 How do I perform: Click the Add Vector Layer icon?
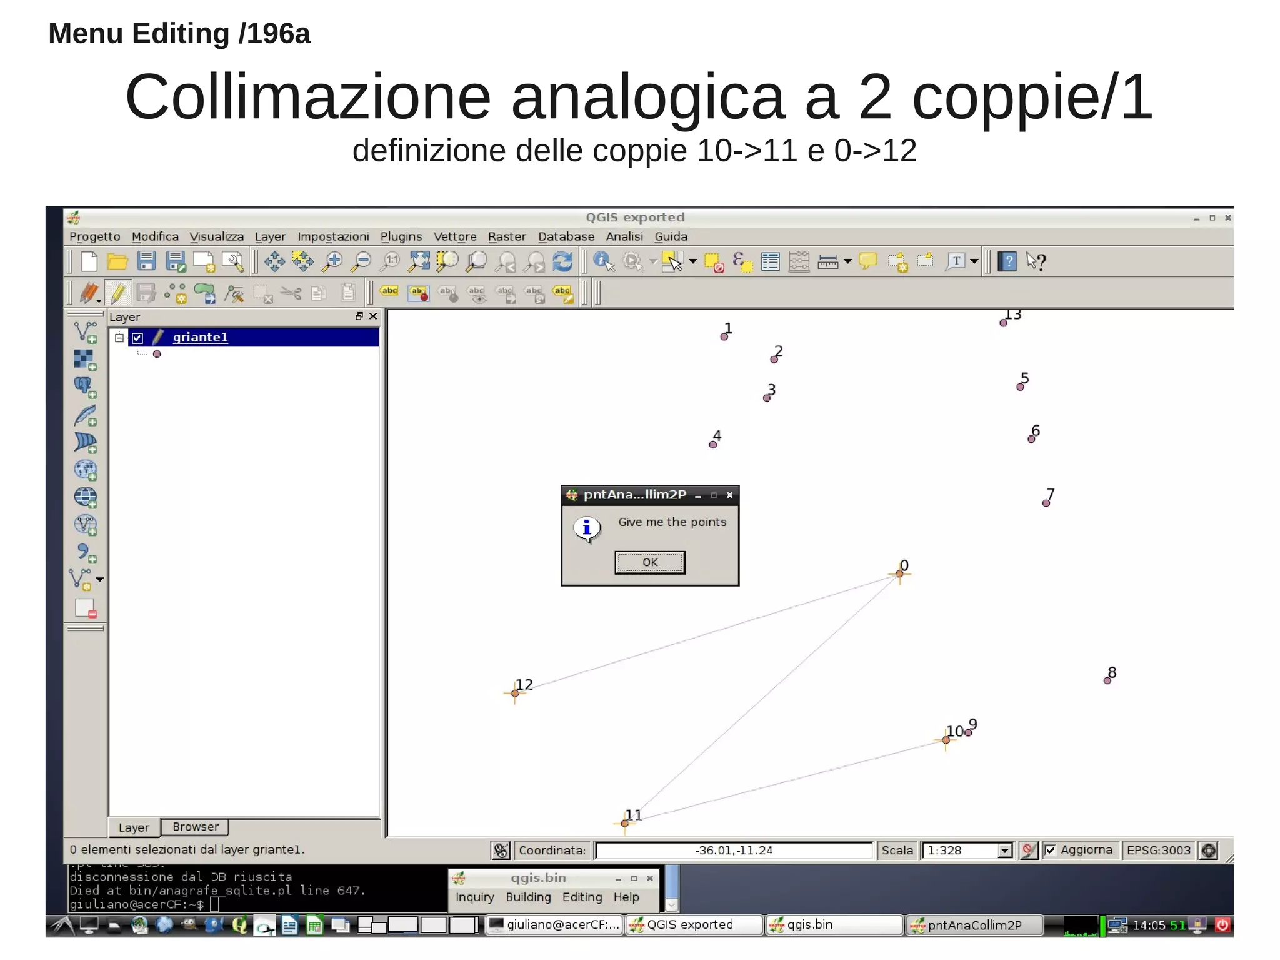(x=85, y=333)
